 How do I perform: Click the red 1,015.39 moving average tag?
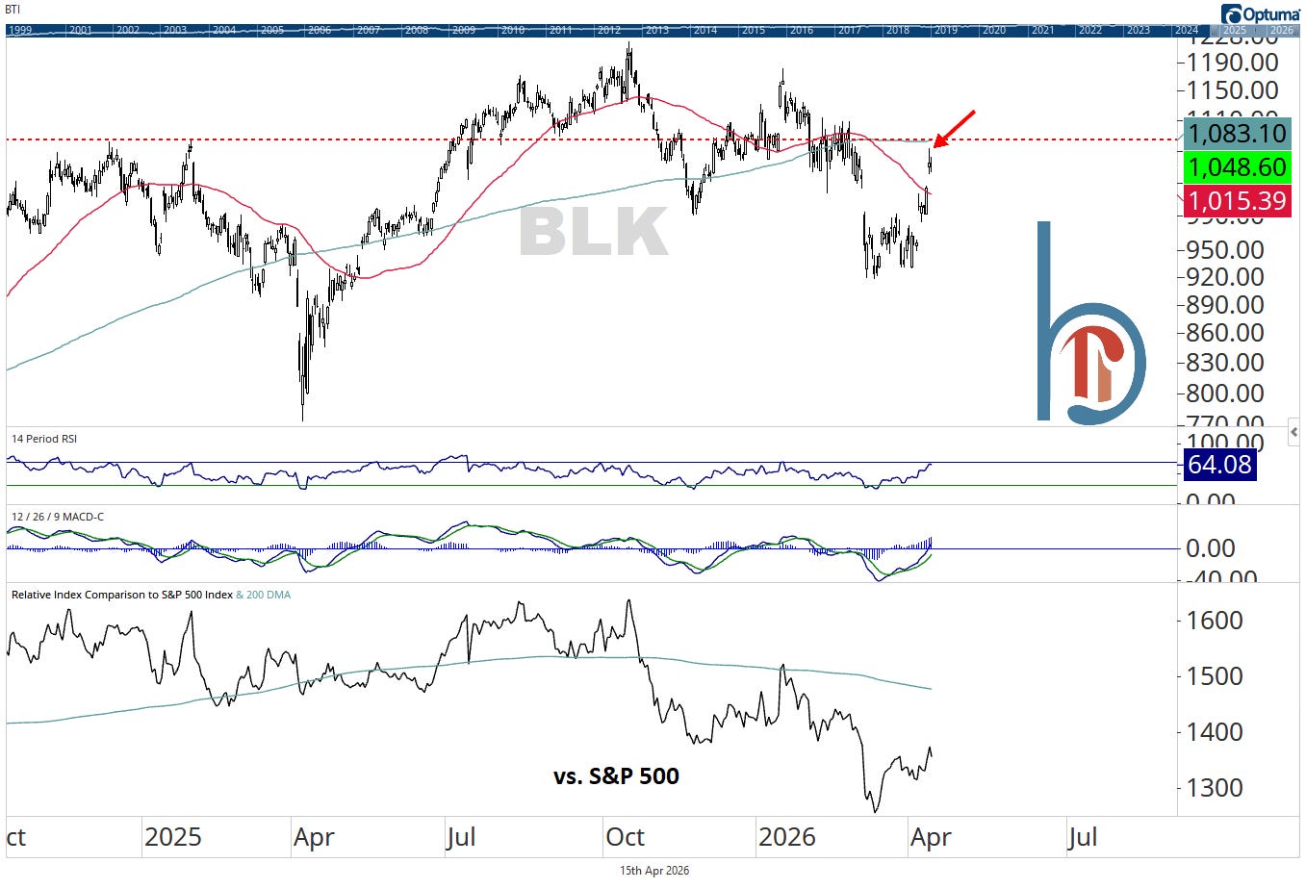[1237, 201]
